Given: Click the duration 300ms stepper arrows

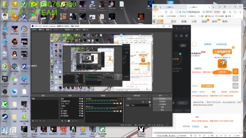Looking at the screenshot, I should (150, 105).
